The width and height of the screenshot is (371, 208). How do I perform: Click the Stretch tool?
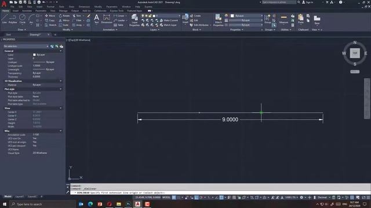(x=50, y=25)
